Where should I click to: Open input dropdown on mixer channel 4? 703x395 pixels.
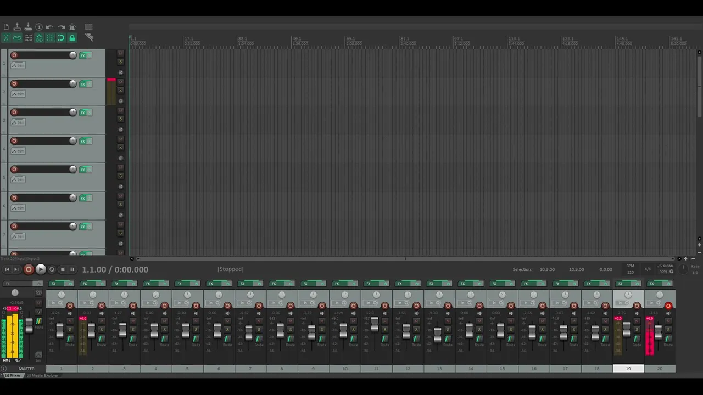coord(150,303)
